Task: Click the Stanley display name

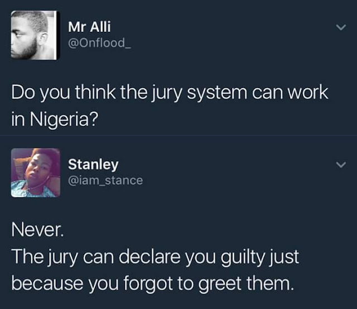Action: point(93,164)
